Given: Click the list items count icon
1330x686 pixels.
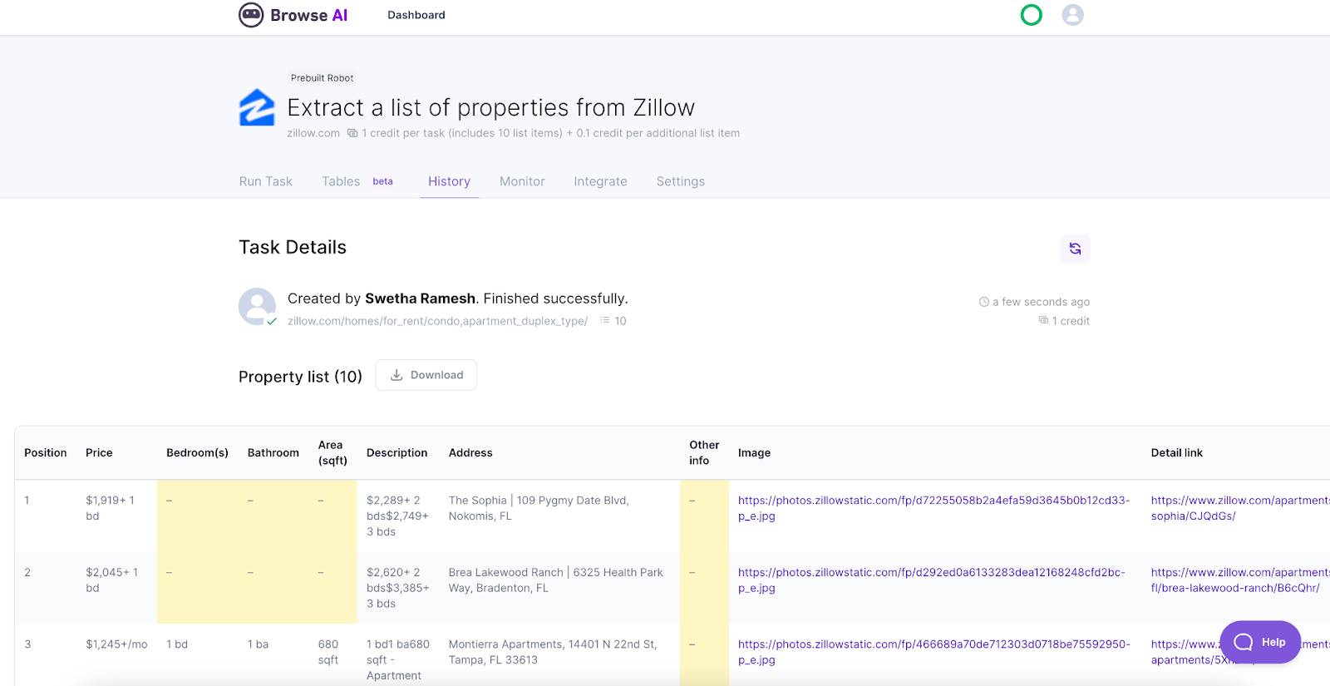Looking at the screenshot, I should click(605, 320).
